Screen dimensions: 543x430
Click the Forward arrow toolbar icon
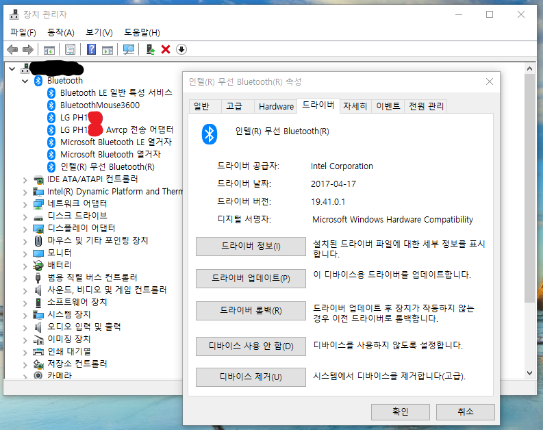click(x=27, y=49)
